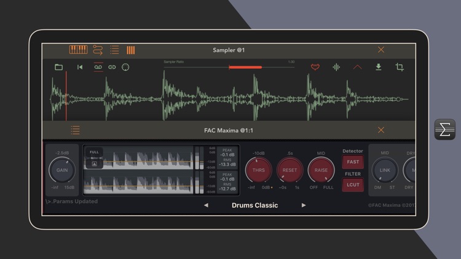461x259 pixels.
Task: Click the LINK knob
Action: pyautogui.click(x=385, y=170)
